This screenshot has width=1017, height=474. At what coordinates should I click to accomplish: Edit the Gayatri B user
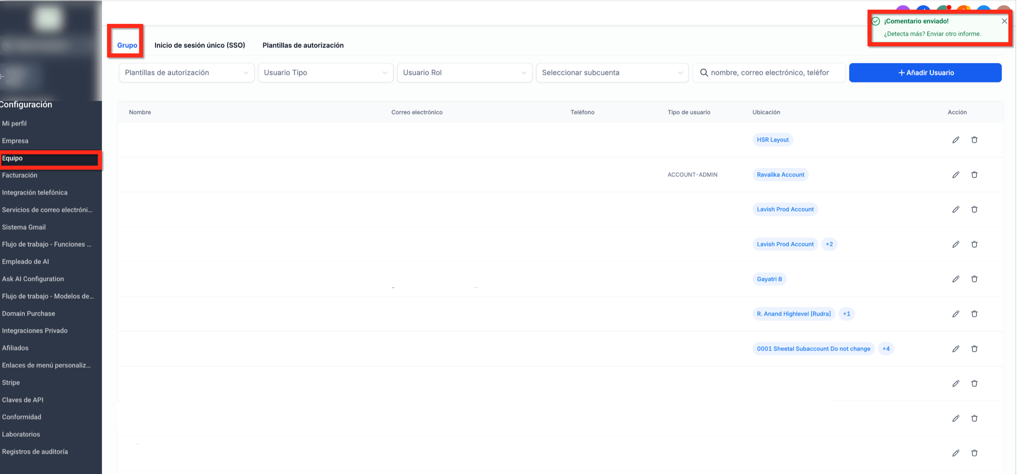956,279
